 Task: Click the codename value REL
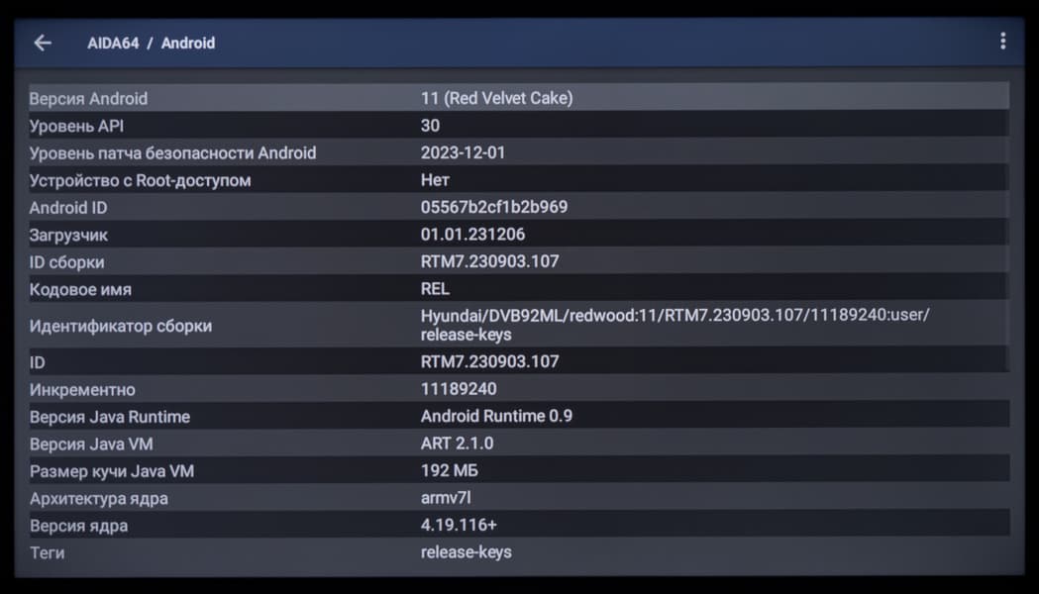(435, 289)
